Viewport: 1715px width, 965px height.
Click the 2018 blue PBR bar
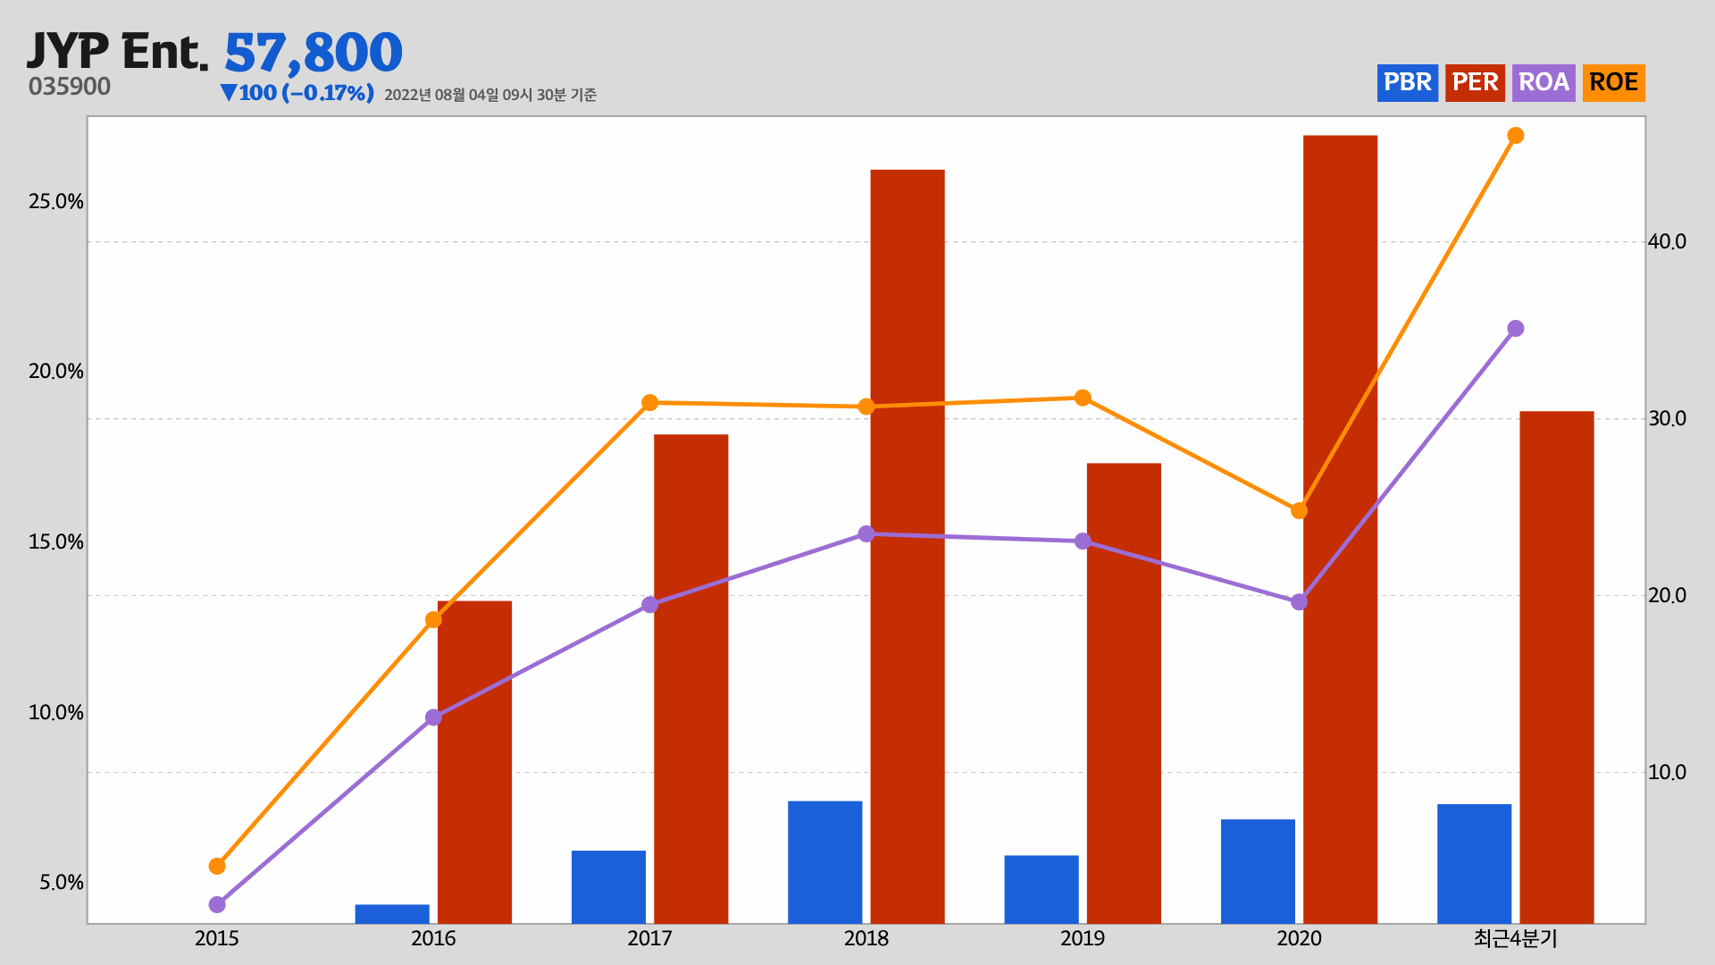(x=825, y=862)
